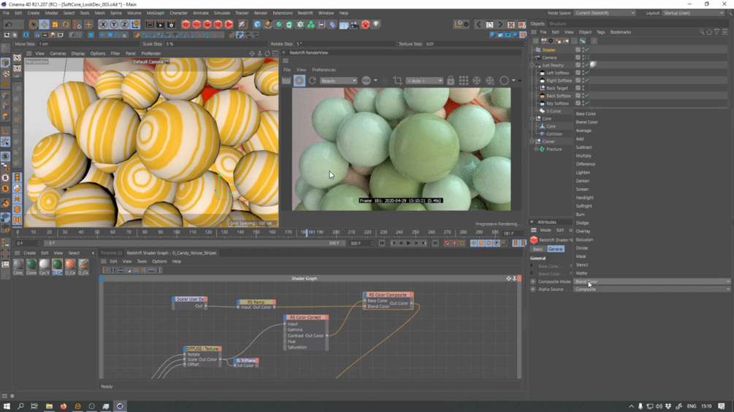Image resolution: width=734 pixels, height=412 pixels.
Task: Click the Rotate tool icon
Action: point(65,25)
